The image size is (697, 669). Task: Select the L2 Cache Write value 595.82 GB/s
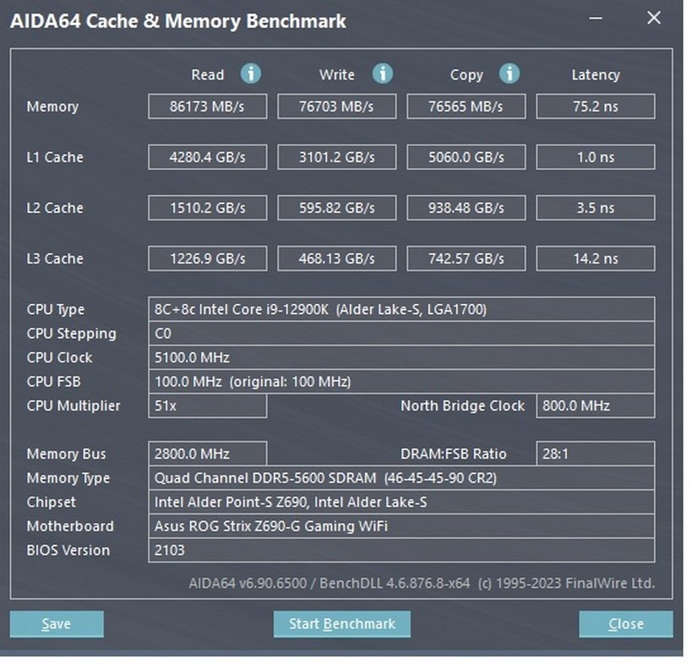[337, 208]
